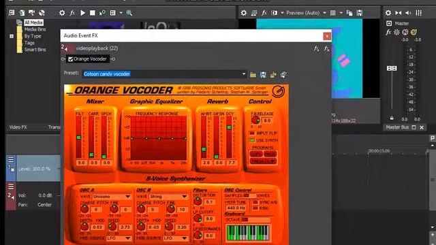Image resolution: width=436 pixels, height=245 pixels.
Task: Open the Views dropdown arrow next to grid icon
Action: click(x=121, y=13)
